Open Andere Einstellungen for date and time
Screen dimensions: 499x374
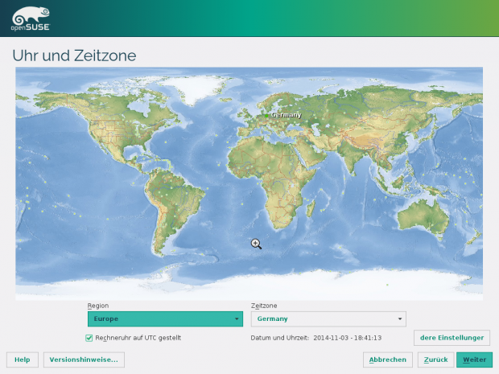(452, 338)
